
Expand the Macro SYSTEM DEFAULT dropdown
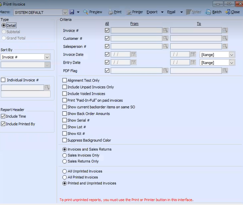click(x=65, y=12)
